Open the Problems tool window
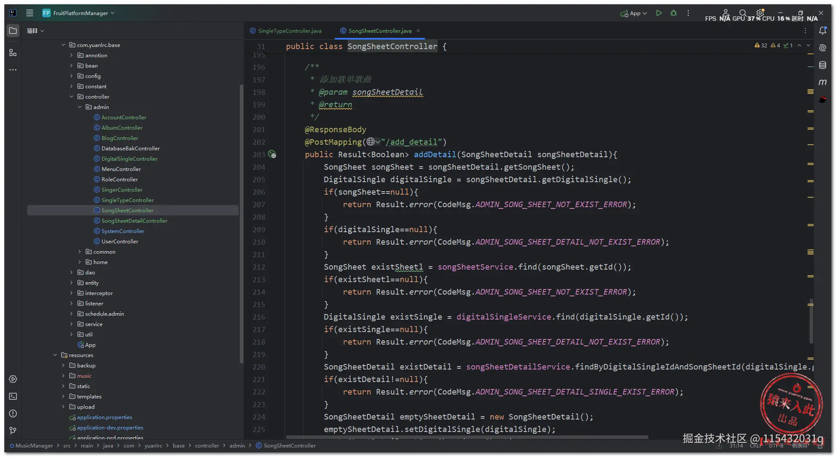The width and height of the screenshot is (836, 457). coord(13,413)
